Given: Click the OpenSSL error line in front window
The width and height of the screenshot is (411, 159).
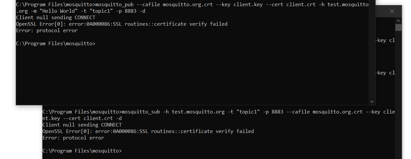Looking at the screenshot, I should coord(122,24).
